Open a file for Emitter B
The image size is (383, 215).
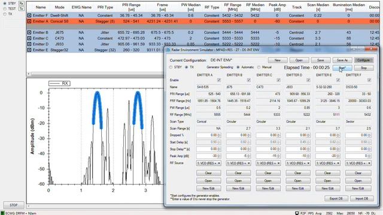coord(238,181)
